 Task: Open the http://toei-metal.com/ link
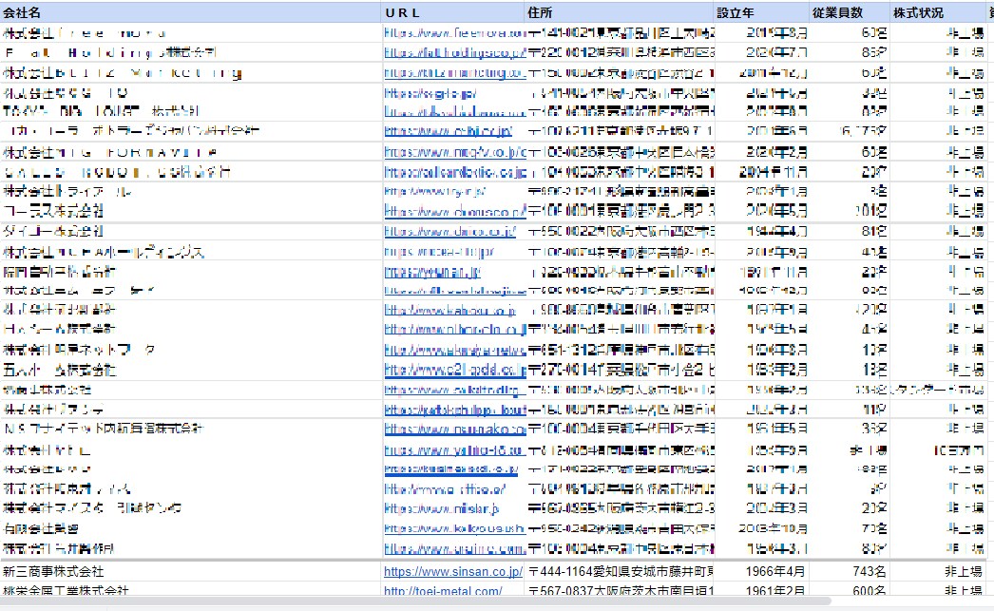(443, 591)
